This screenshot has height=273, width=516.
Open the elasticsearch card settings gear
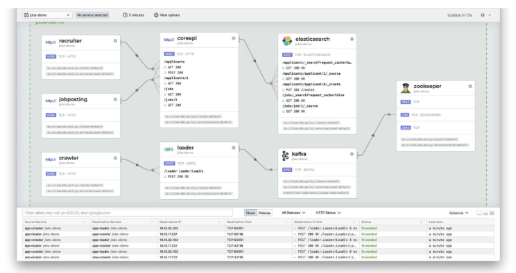[352, 39]
